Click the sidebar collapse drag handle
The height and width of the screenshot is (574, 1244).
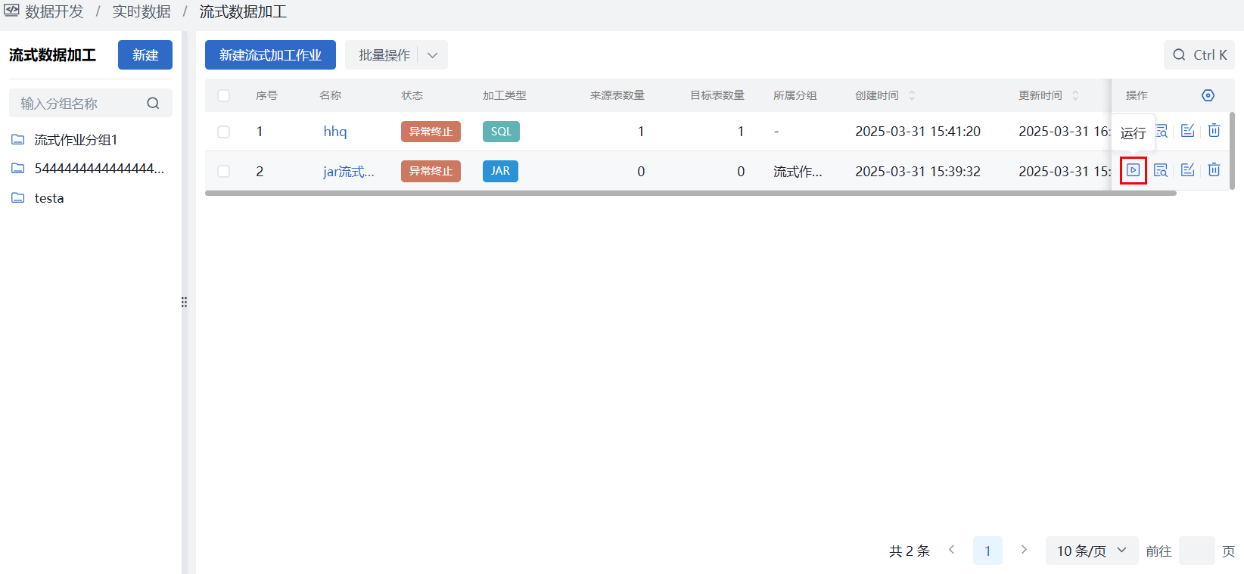pyautogui.click(x=184, y=302)
